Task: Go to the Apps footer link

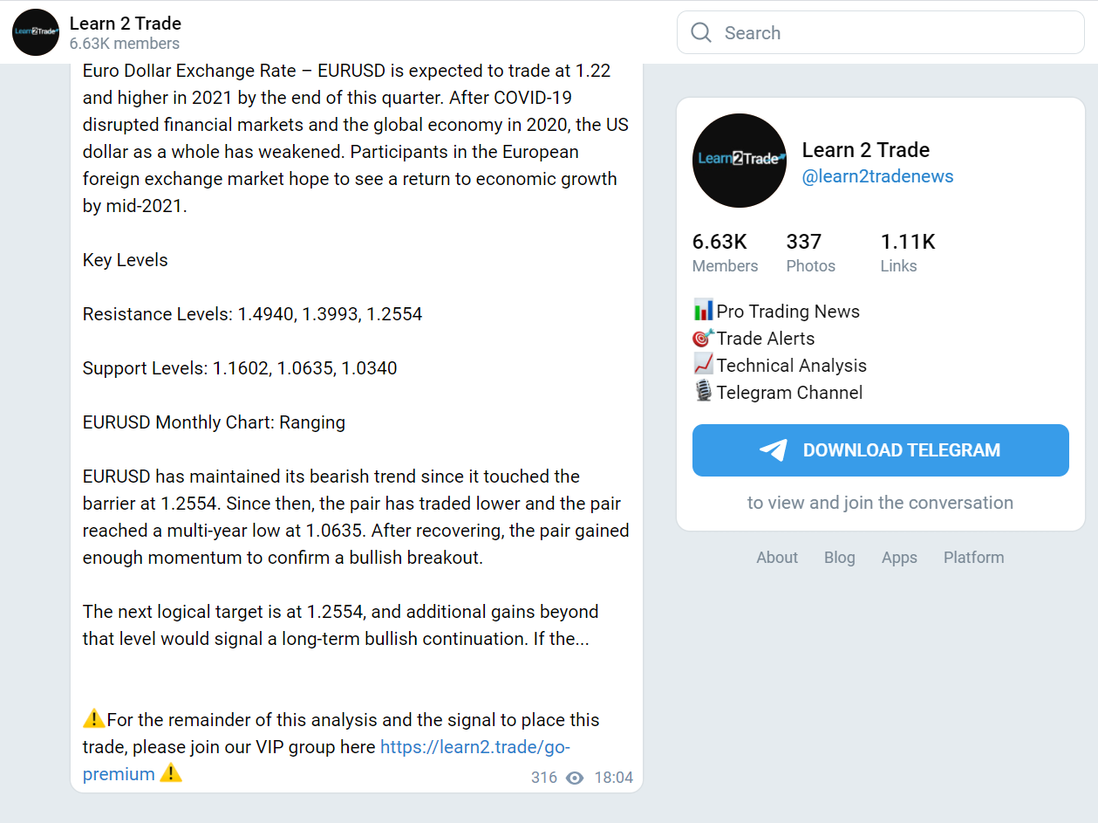Action: 899,558
